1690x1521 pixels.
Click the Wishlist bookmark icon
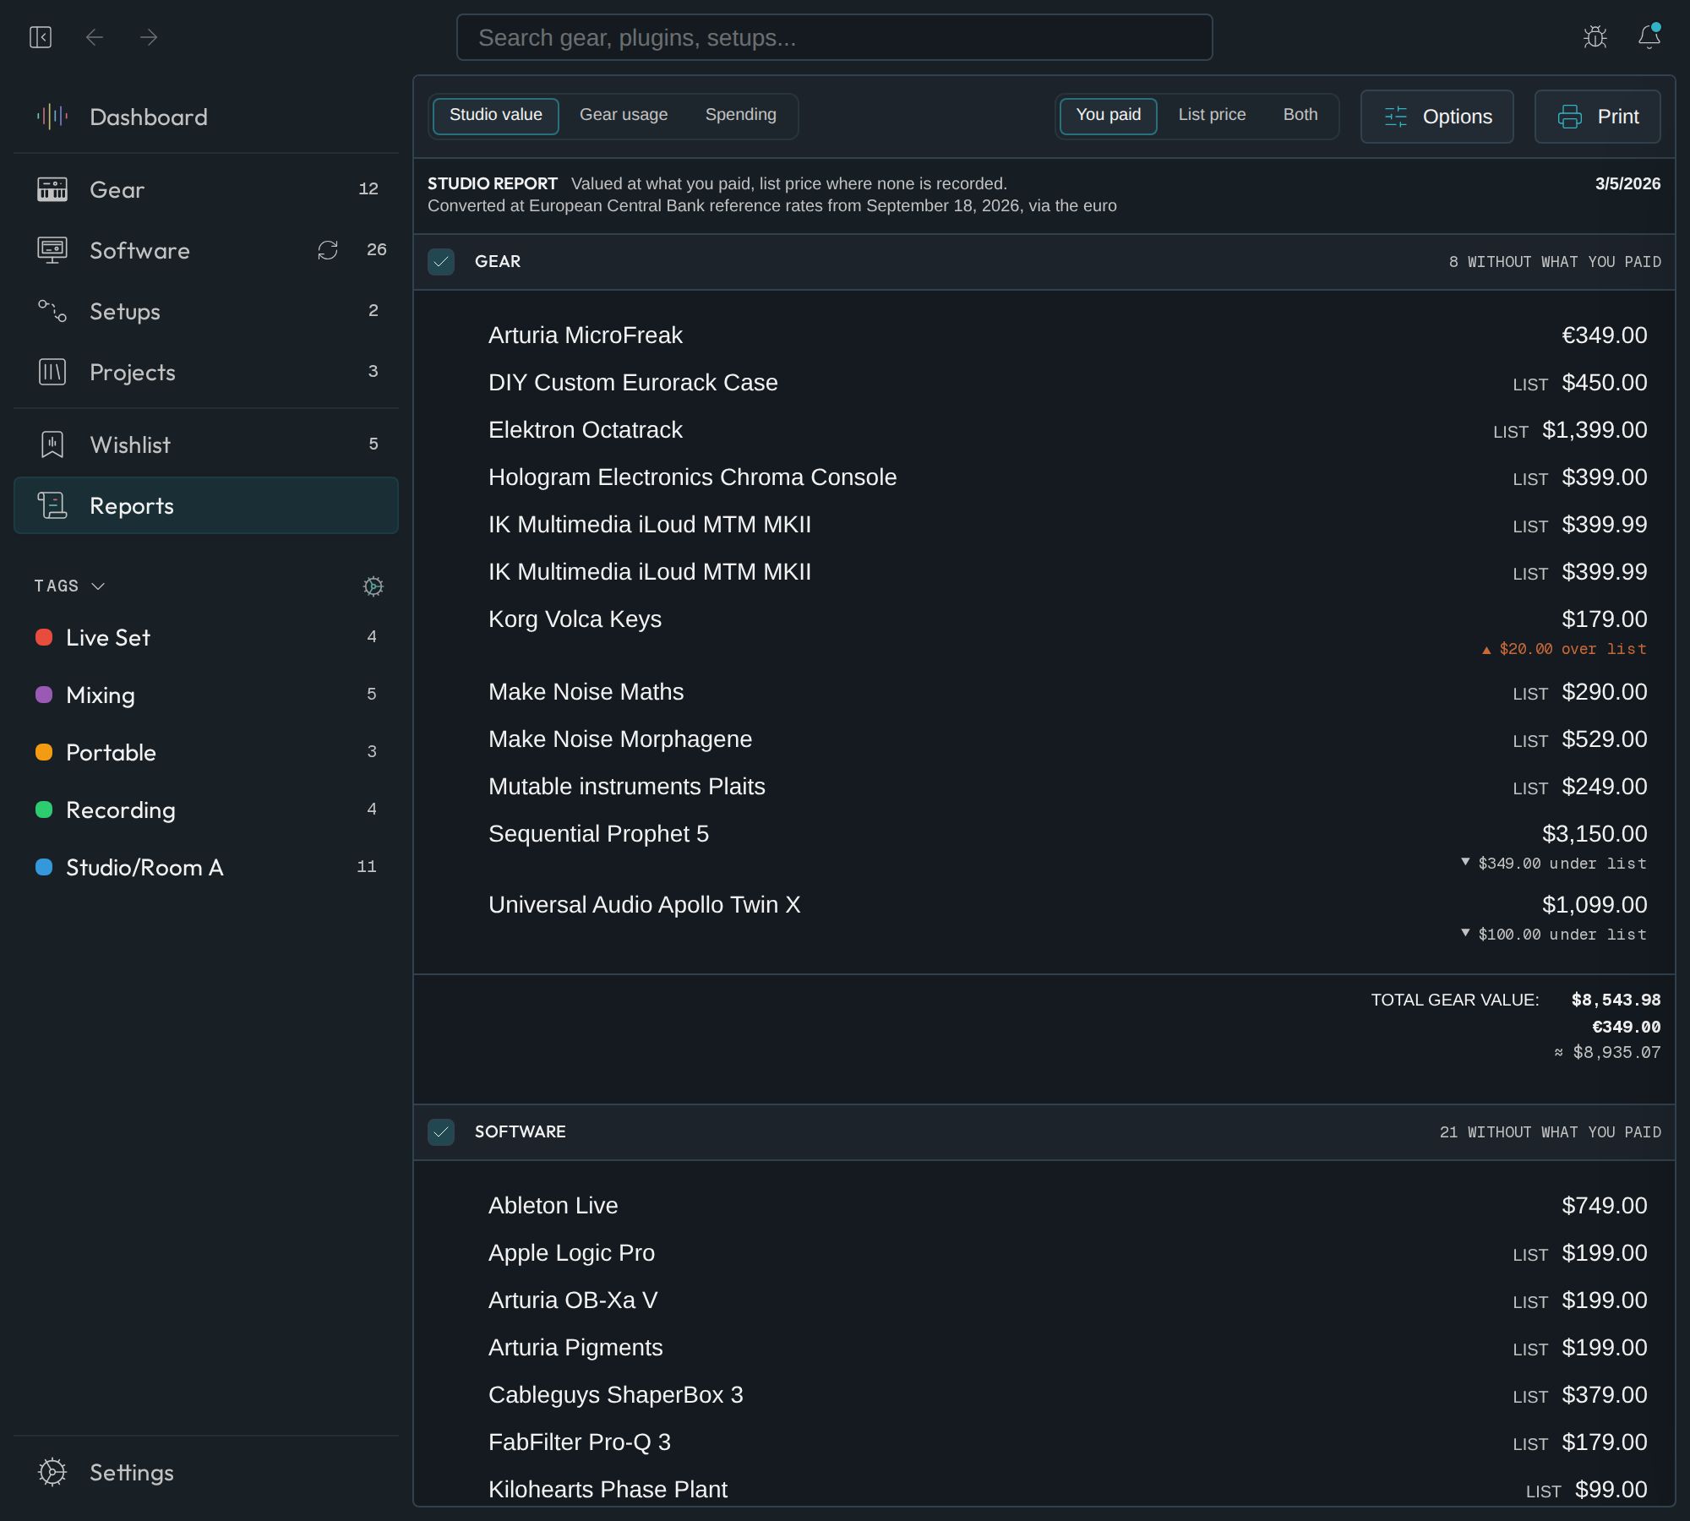click(52, 444)
